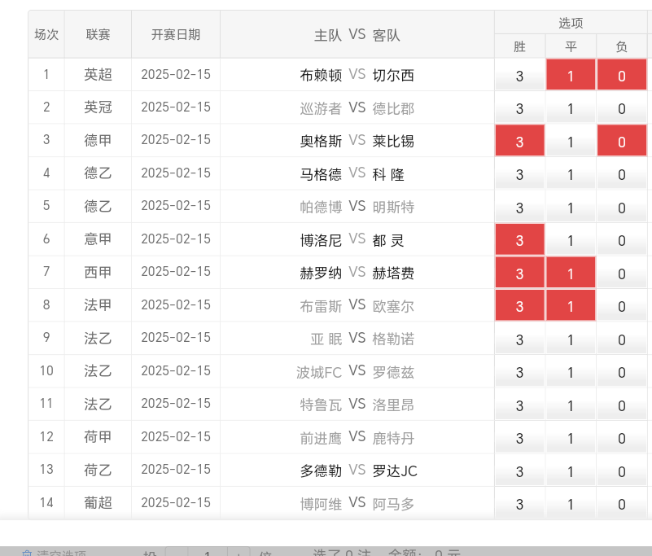Choose loss (0) for 赫罗纳 vs 赫塔费

[x=622, y=274]
